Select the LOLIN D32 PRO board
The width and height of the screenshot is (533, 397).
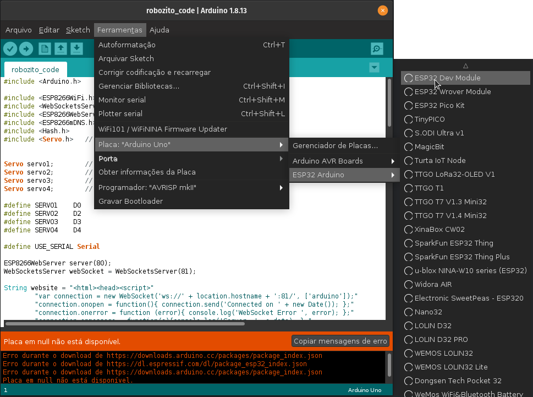tap(465, 340)
